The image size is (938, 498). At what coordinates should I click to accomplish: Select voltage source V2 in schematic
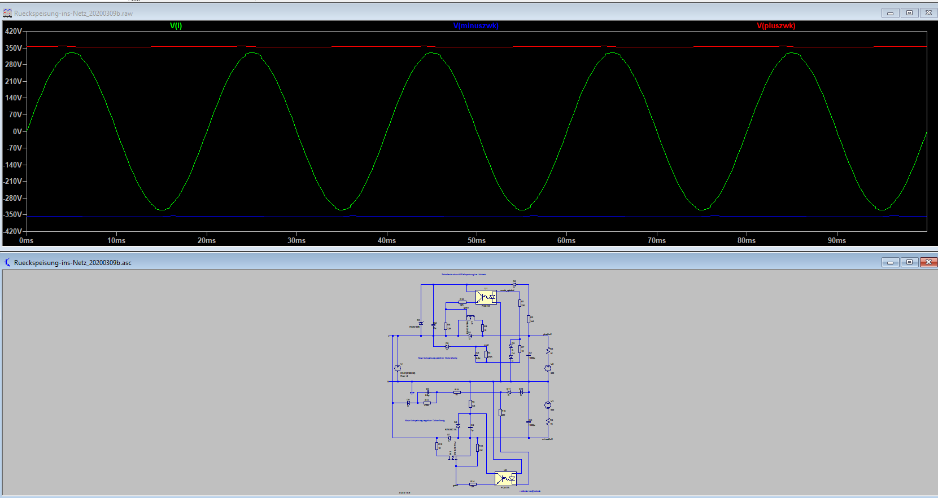[x=548, y=368]
